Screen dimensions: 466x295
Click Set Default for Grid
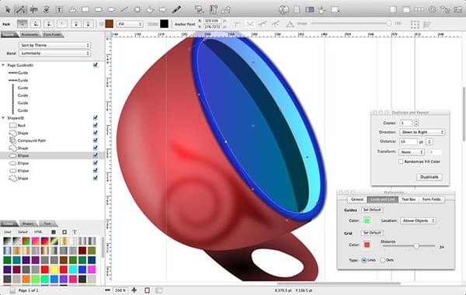coord(372,233)
